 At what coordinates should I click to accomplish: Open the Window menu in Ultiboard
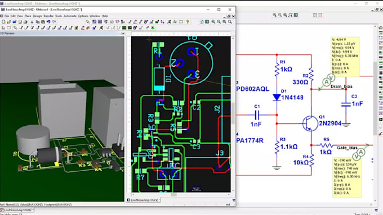tap(95, 16)
